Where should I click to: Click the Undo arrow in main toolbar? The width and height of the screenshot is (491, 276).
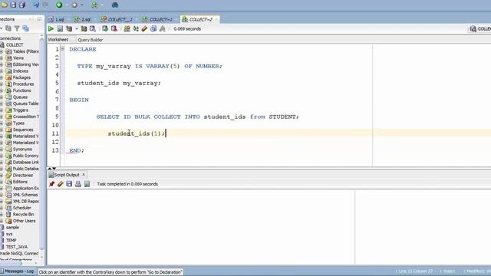tap(36, 5)
